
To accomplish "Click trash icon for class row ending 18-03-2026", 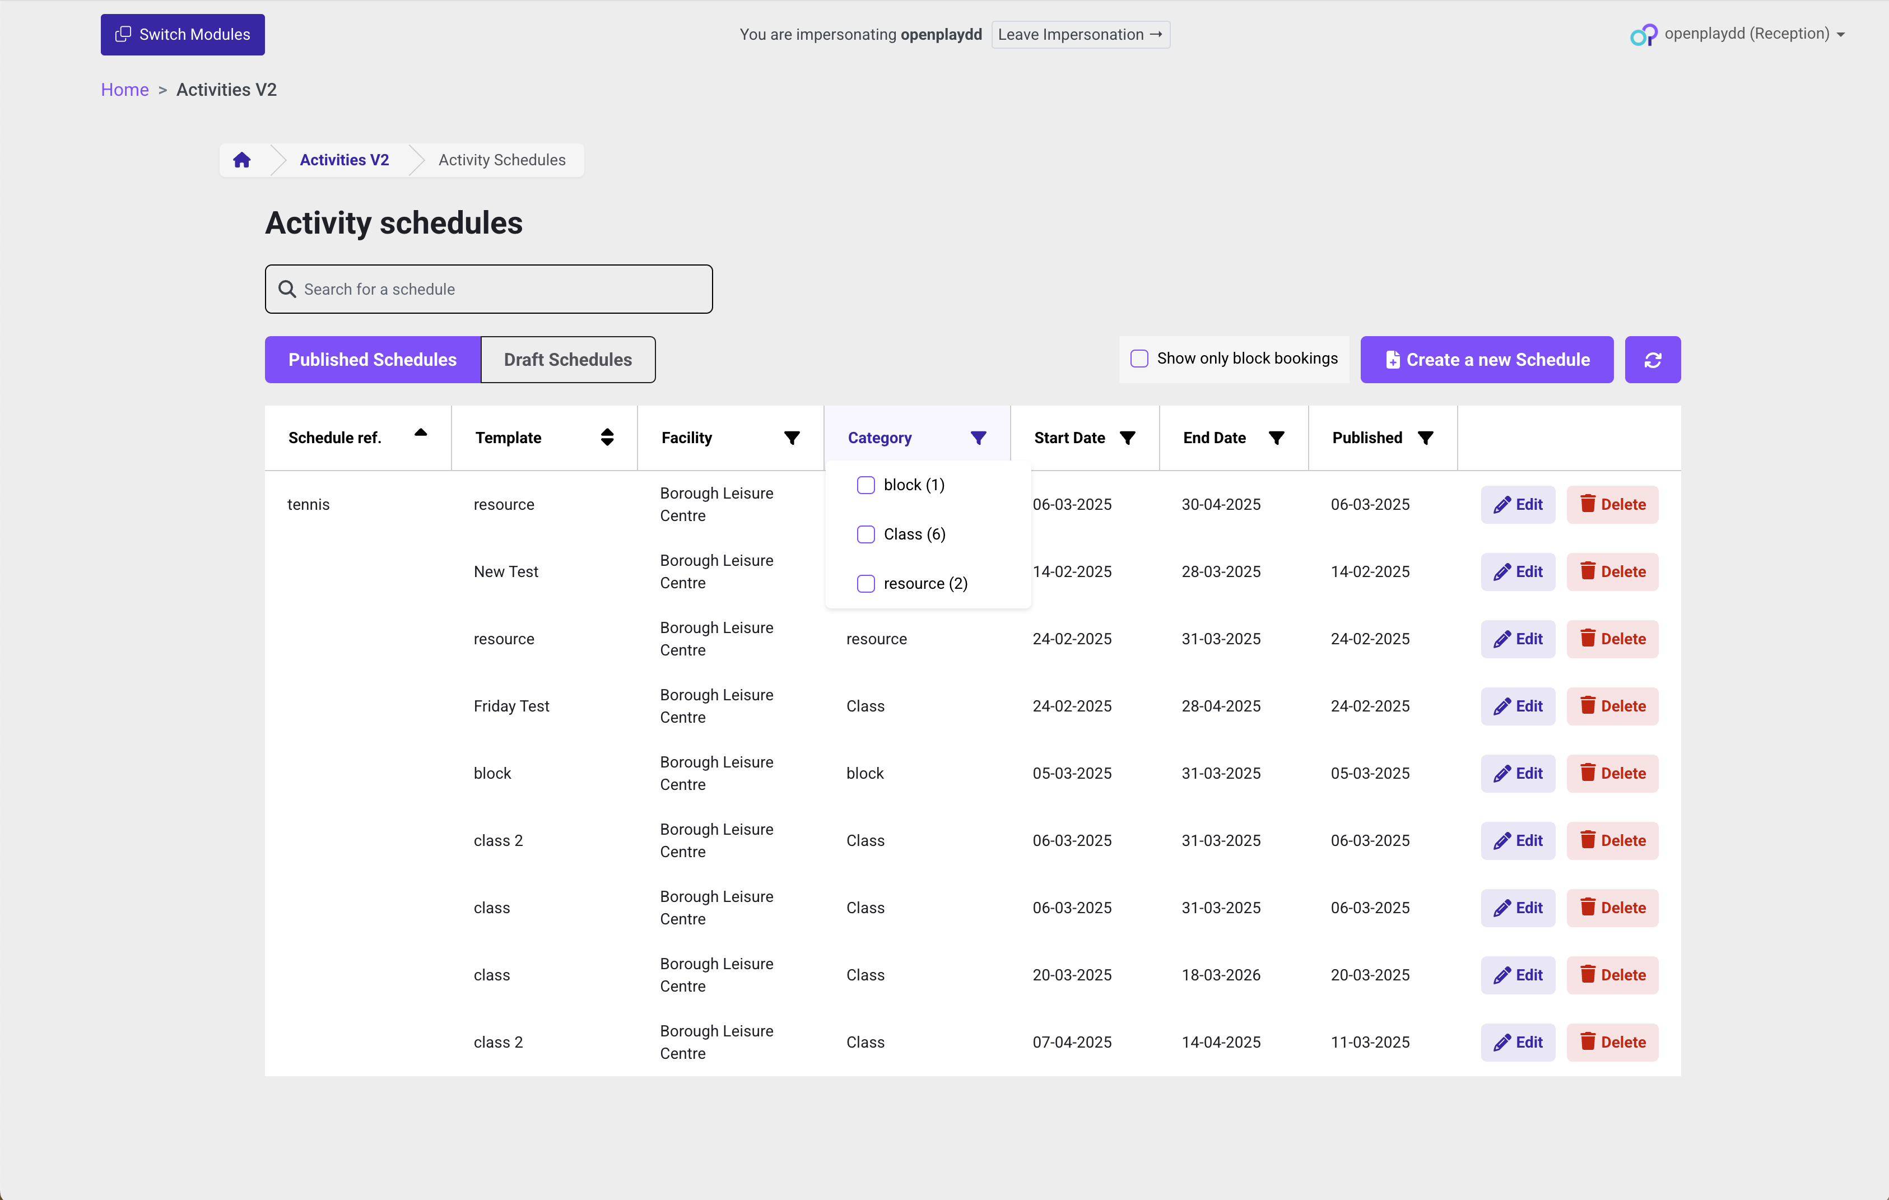I will (x=1588, y=974).
